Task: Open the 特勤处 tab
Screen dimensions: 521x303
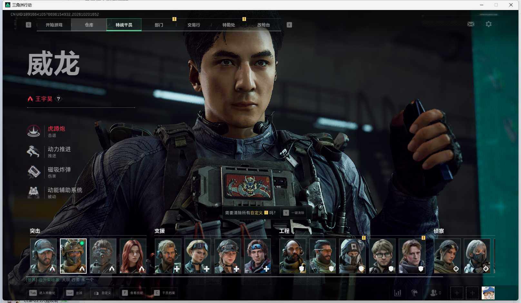Action: 229,25
